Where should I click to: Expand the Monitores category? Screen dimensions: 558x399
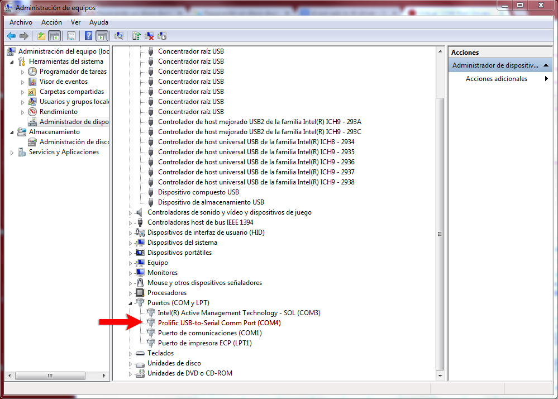[x=131, y=273]
